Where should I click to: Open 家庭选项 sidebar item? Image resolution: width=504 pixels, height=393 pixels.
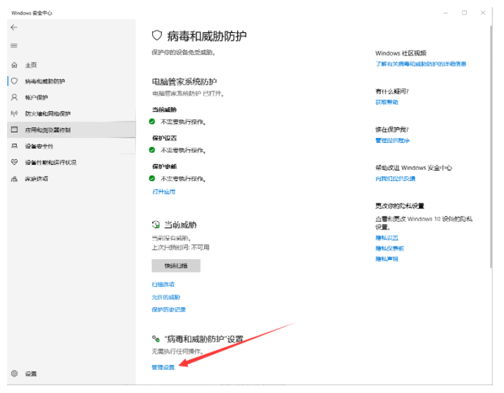[71, 179]
